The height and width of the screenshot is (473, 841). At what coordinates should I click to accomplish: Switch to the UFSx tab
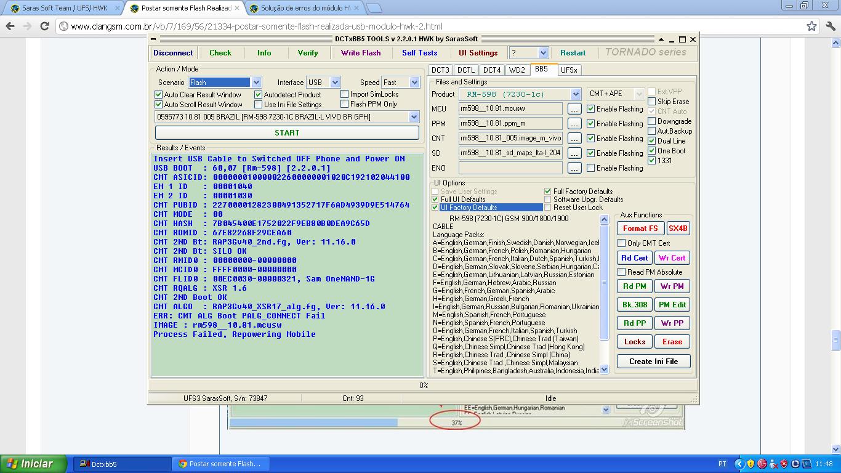[x=569, y=70]
